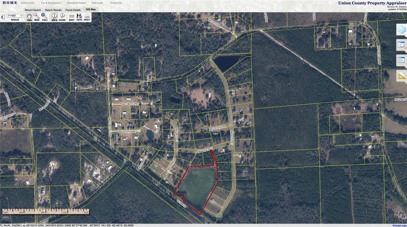This screenshot has height=227, width=407.
Task: Switch to the Parcel Details tab
Action: [73, 10]
